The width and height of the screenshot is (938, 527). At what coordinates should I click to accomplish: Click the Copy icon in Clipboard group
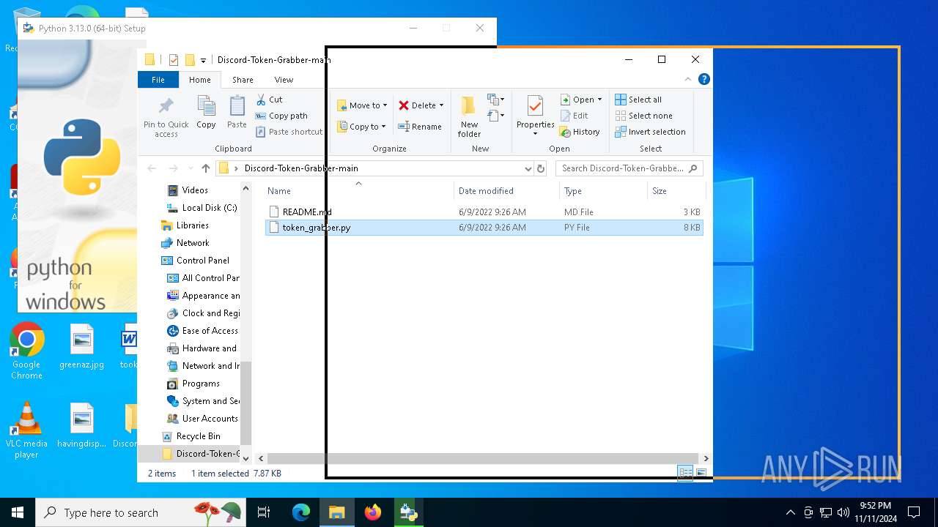pos(206,112)
